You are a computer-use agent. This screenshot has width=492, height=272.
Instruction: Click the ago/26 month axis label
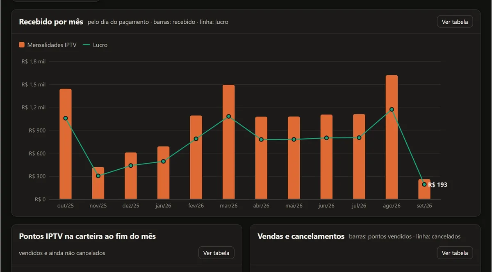392,206
